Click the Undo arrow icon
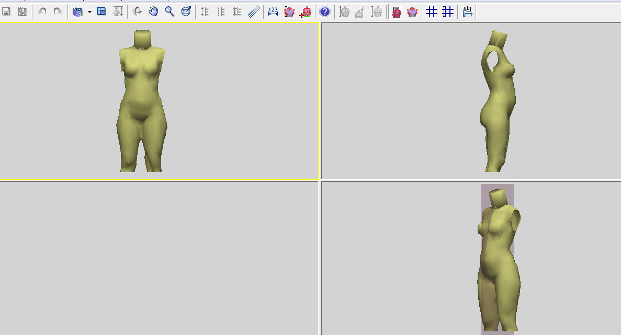The image size is (621, 335). pos(42,11)
